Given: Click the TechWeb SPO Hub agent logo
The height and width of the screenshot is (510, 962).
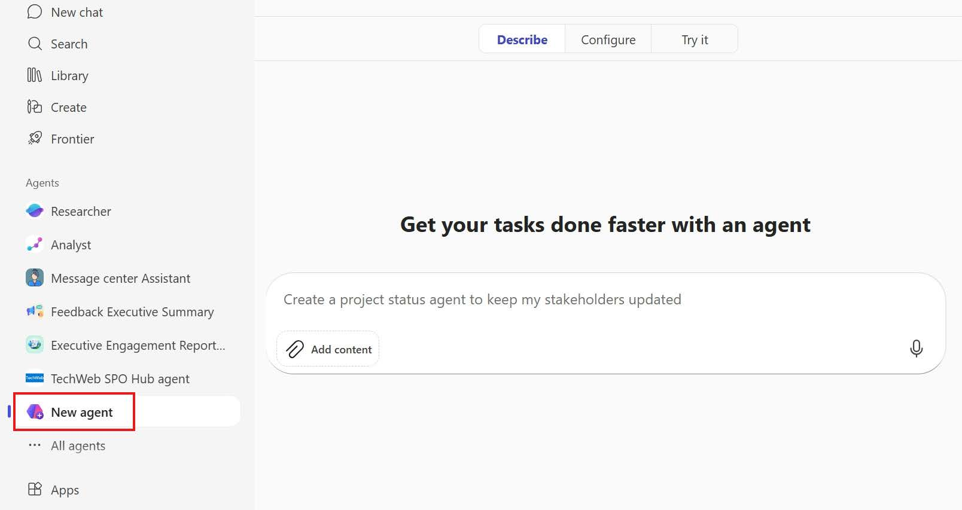Looking at the screenshot, I should point(35,378).
